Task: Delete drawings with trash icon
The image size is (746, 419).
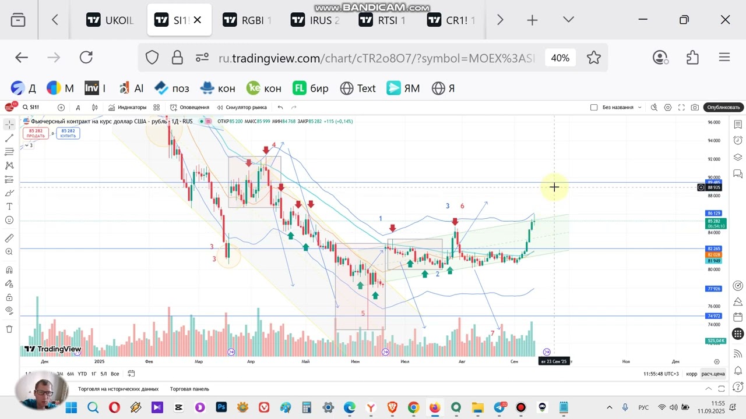Action: point(9,329)
